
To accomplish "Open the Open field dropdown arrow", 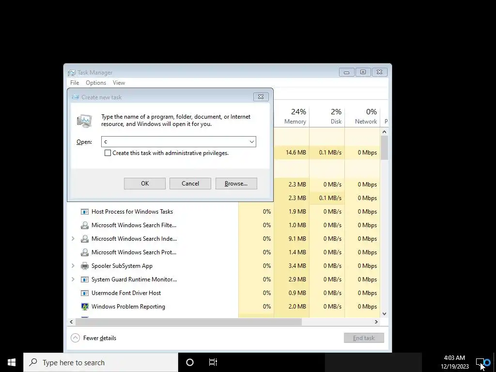I will click(x=252, y=142).
